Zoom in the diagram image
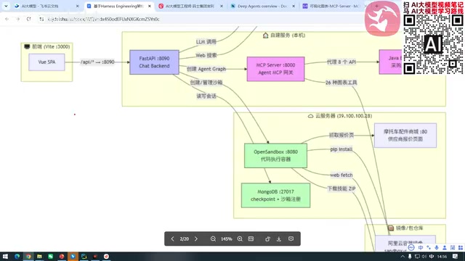The height and width of the screenshot is (261, 465). (240, 239)
